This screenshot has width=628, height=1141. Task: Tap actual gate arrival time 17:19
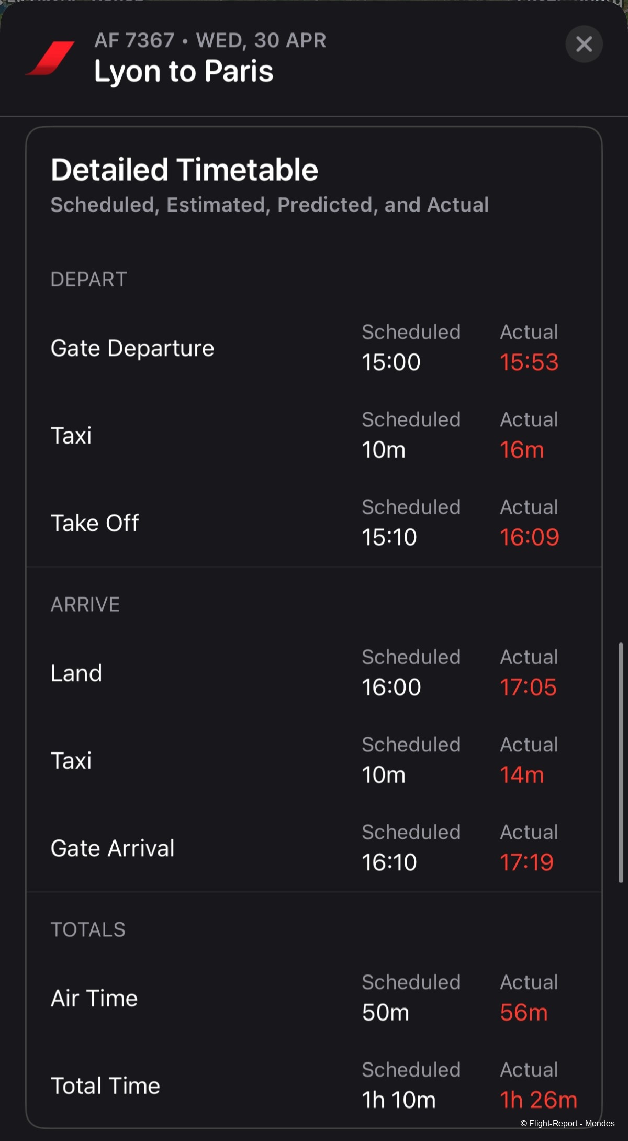click(x=526, y=862)
